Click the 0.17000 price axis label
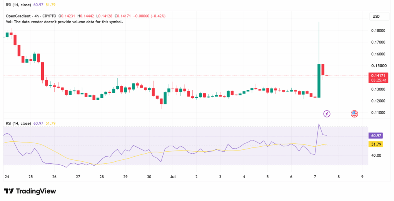This screenshot has width=394, height=201. [379, 42]
